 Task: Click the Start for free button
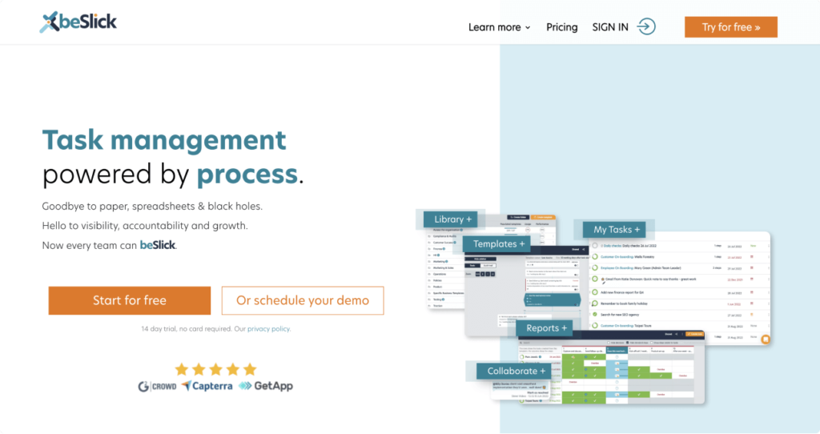pyautogui.click(x=130, y=300)
